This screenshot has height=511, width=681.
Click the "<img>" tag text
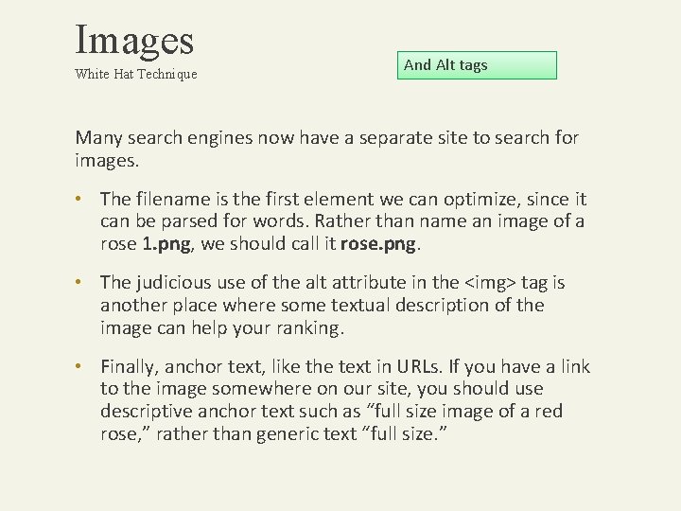490,283
